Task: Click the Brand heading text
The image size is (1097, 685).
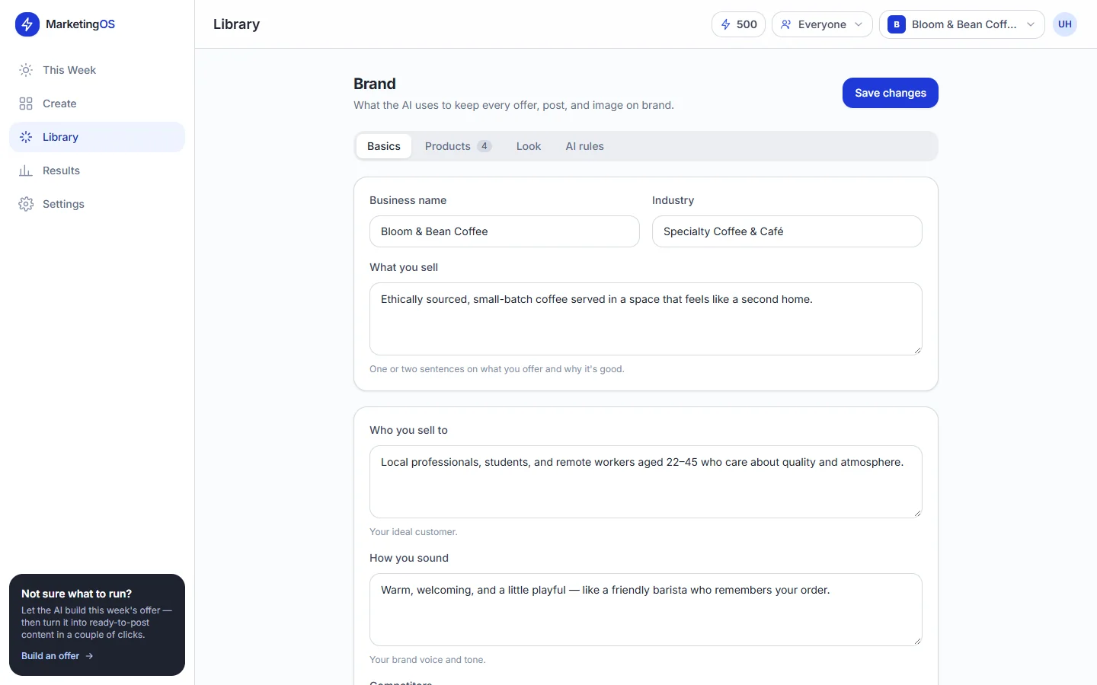Action: coord(375,84)
